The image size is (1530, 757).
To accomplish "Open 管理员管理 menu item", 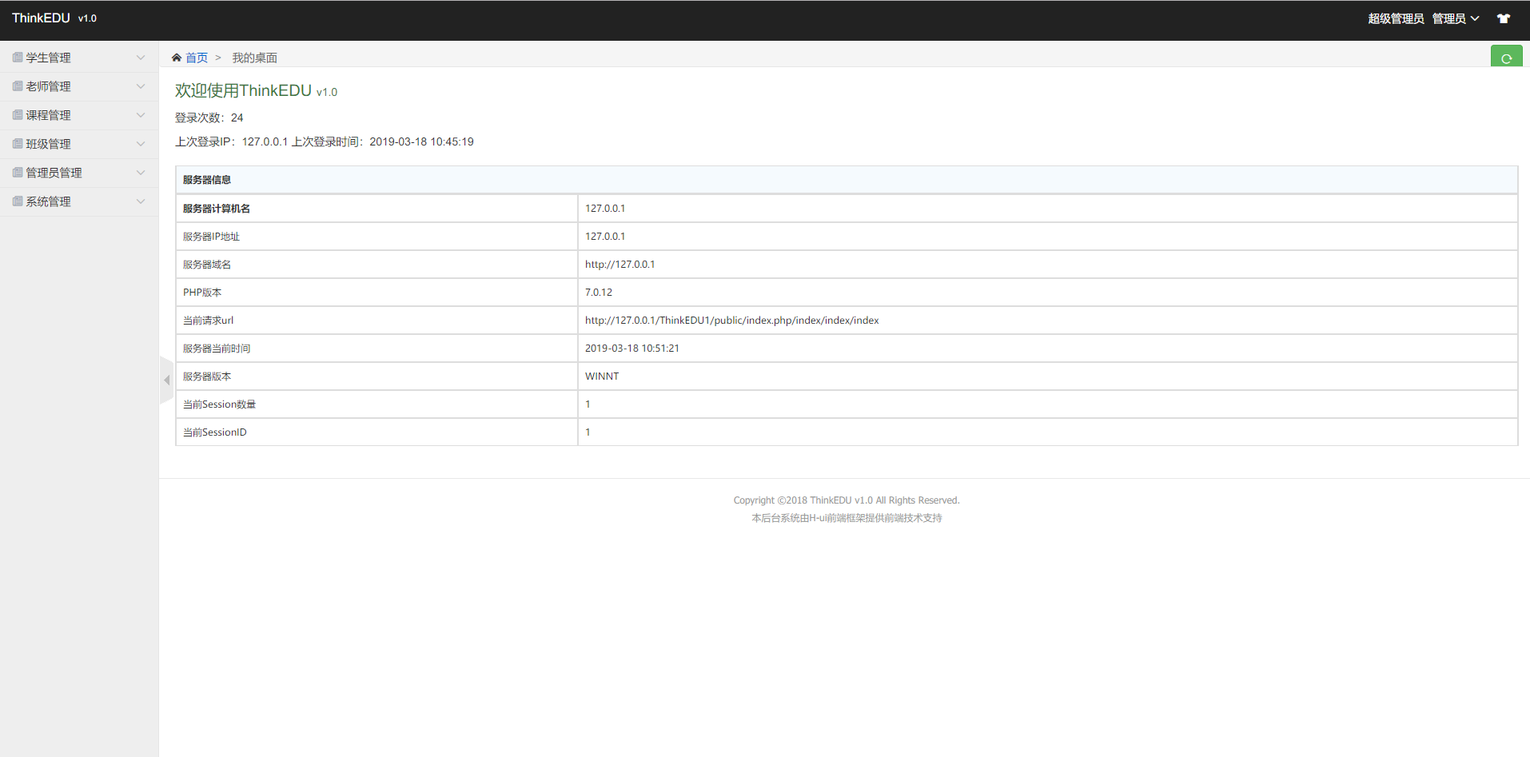I will tap(79, 173).
